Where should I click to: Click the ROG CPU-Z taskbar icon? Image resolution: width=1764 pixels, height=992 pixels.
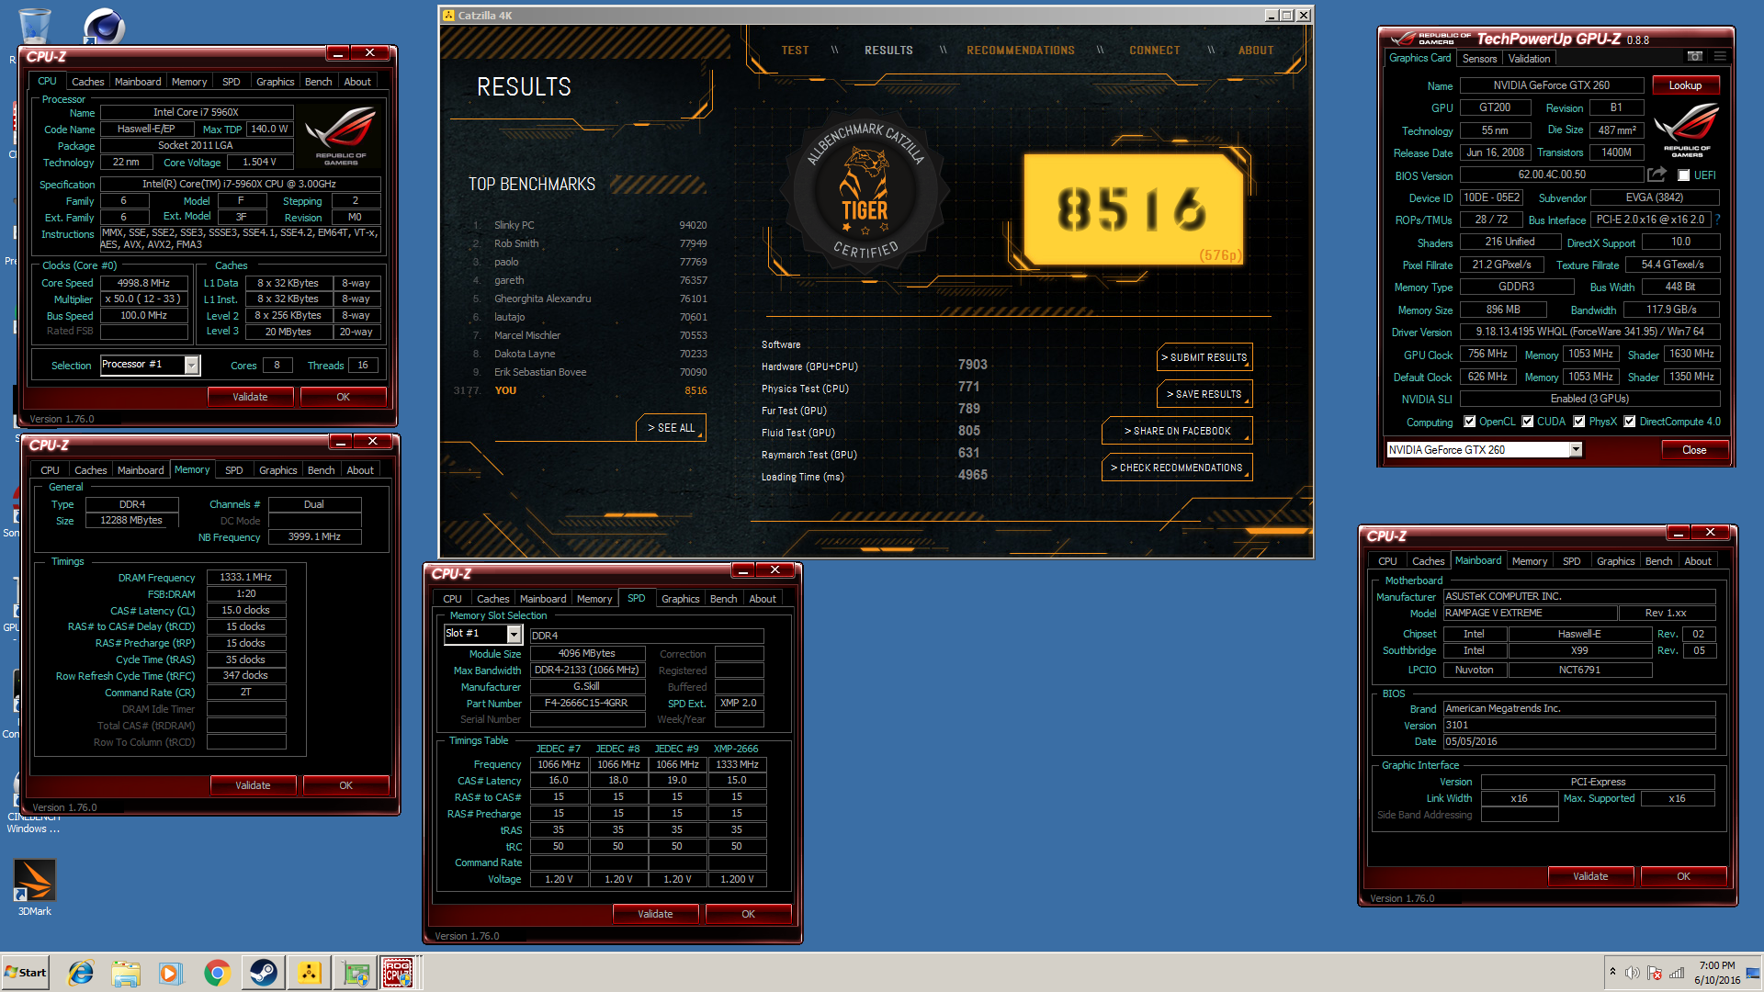[399, 973]
